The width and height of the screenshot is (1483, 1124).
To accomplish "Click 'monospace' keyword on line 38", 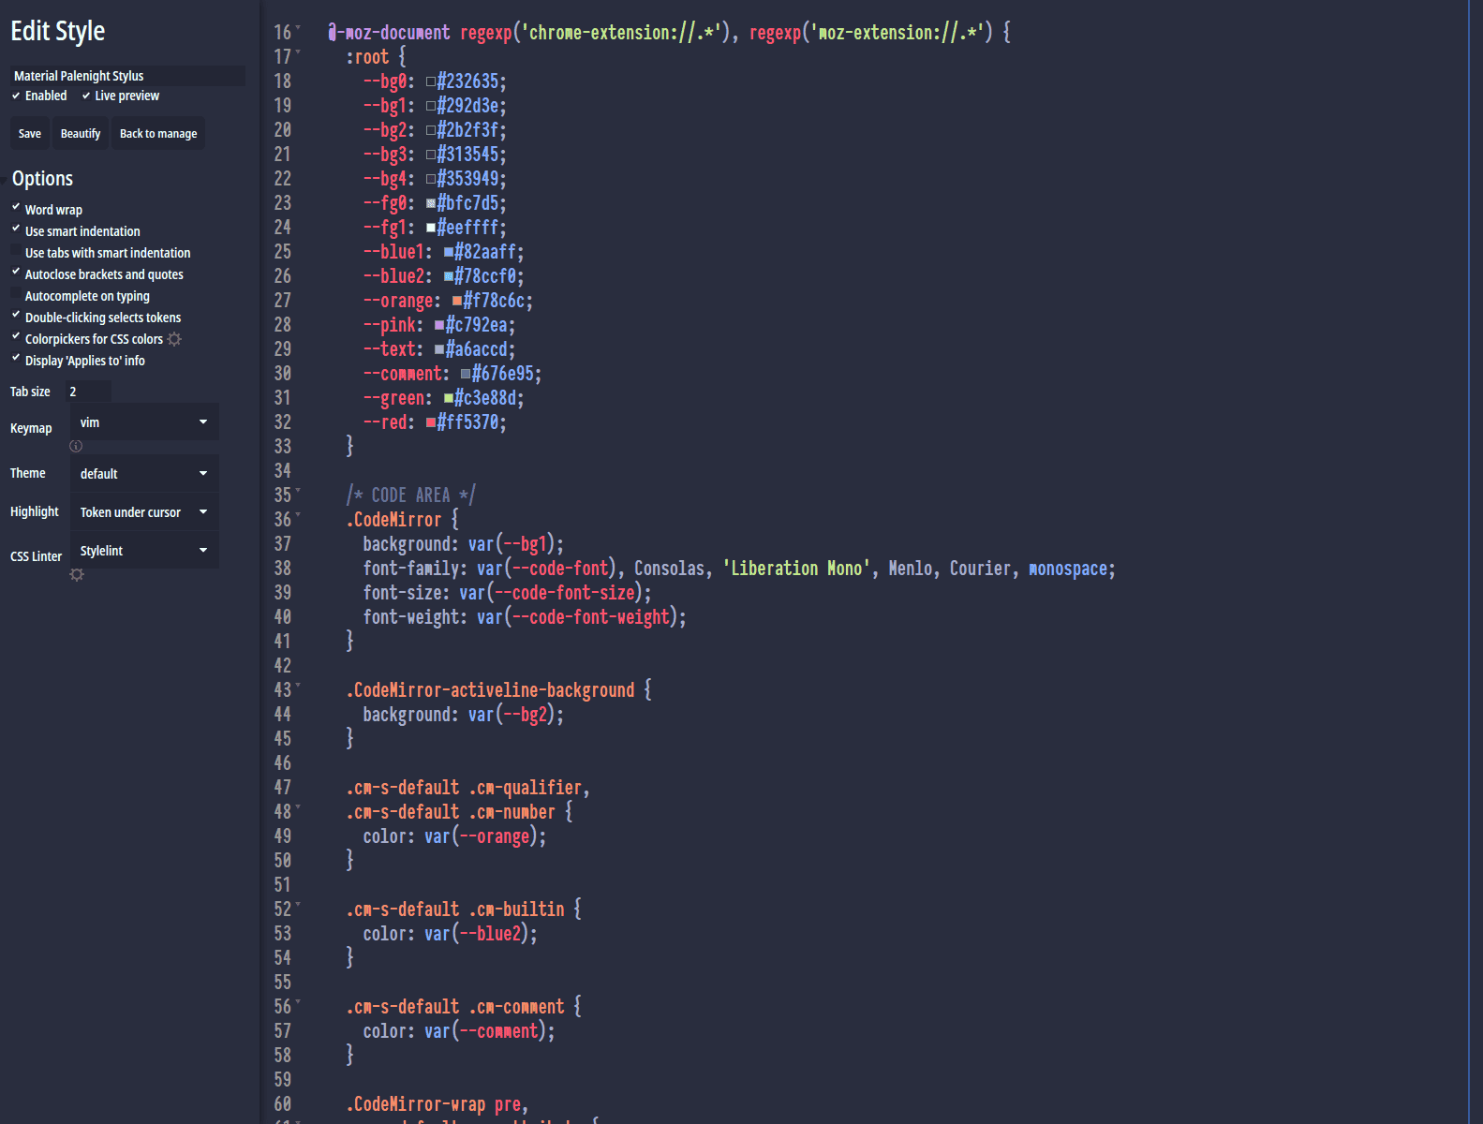I will point(1068,568).
